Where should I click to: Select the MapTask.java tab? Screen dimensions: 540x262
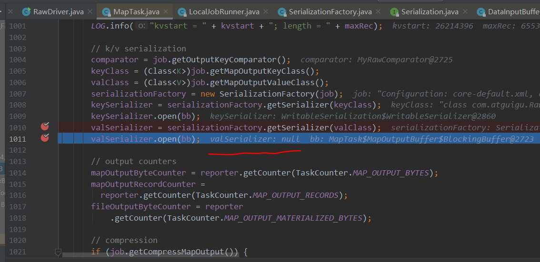tap(136, 12)
